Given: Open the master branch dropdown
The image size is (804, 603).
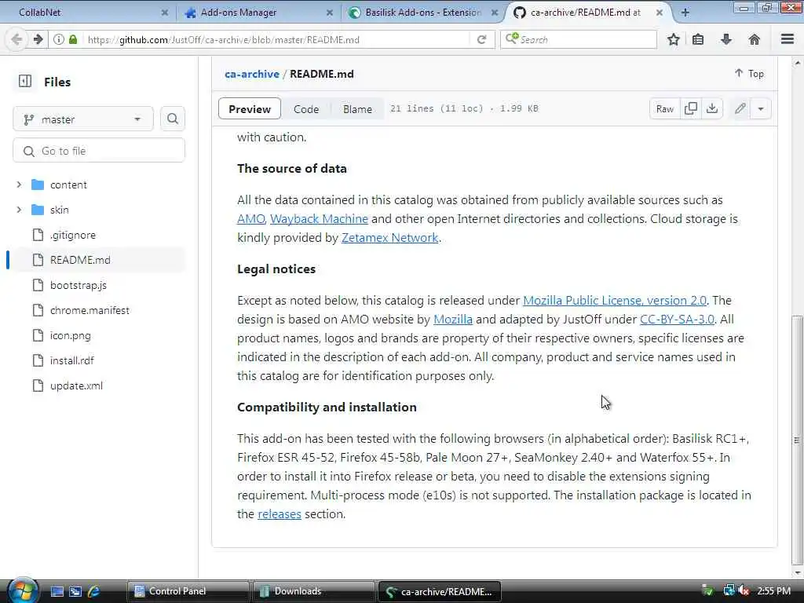Looking at the screenshot, I should click(83, 119).
